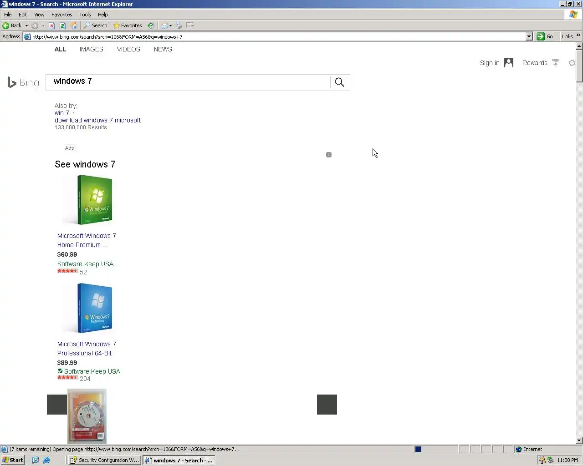Print the page with the printer icon
Image resolution: width=583 pixels, height=466 pixels.
[179, 25]
